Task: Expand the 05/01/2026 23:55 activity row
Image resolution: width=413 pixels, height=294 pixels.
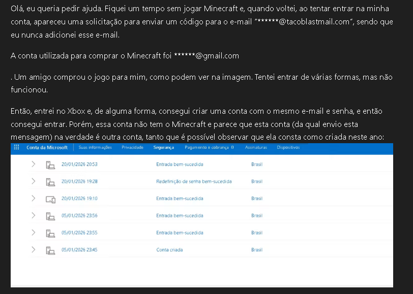Action: pyautogui.click(x=34, y=233)
